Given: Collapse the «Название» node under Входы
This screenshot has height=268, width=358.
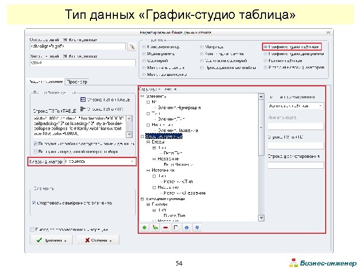Looking at the screenshot, I should [154, 159].
